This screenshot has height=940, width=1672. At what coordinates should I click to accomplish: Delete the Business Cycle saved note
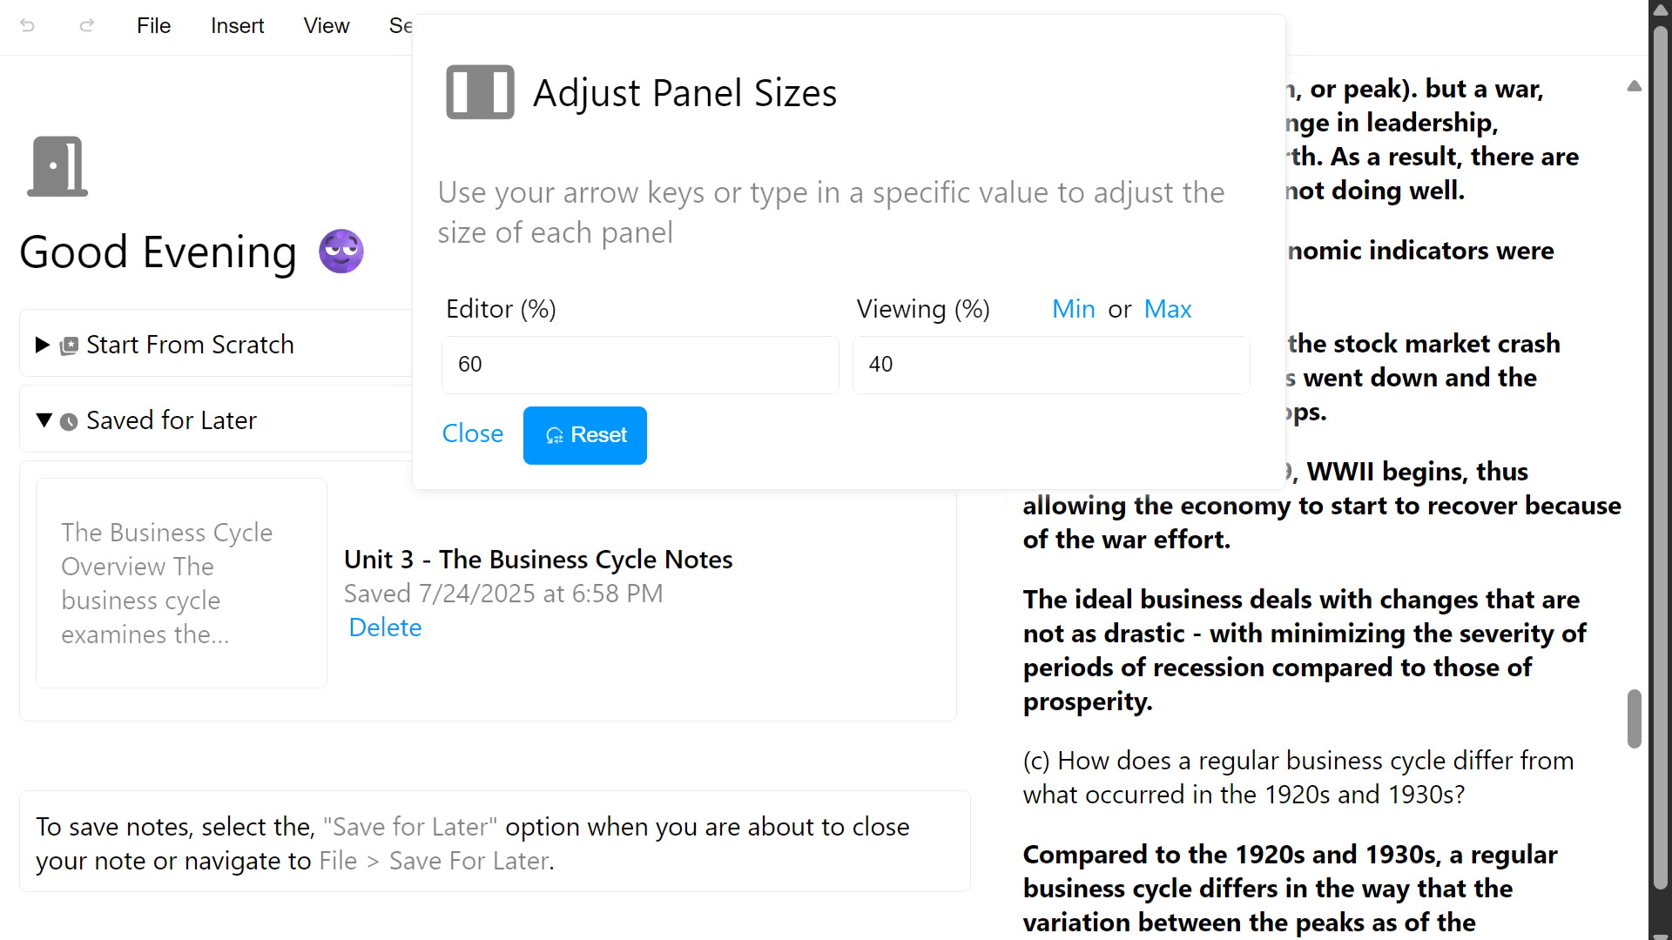385,628
